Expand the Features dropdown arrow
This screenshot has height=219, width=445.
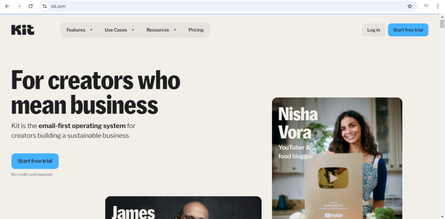(91, 30)
